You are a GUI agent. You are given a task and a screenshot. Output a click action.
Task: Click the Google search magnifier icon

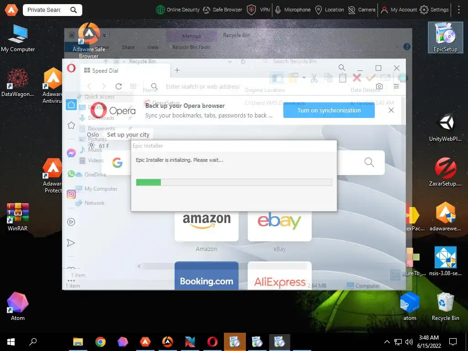pos(369,162)
